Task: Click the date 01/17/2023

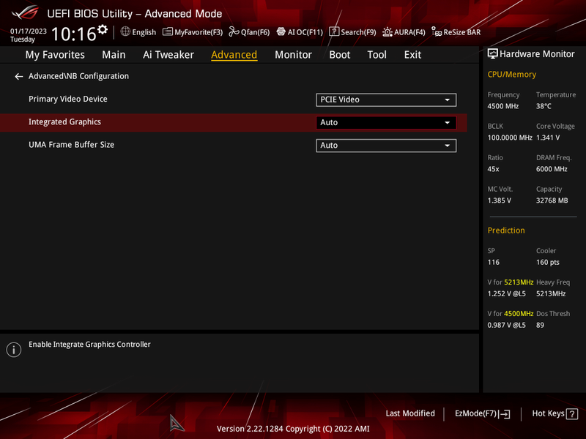Action: (x=29, y=31)
